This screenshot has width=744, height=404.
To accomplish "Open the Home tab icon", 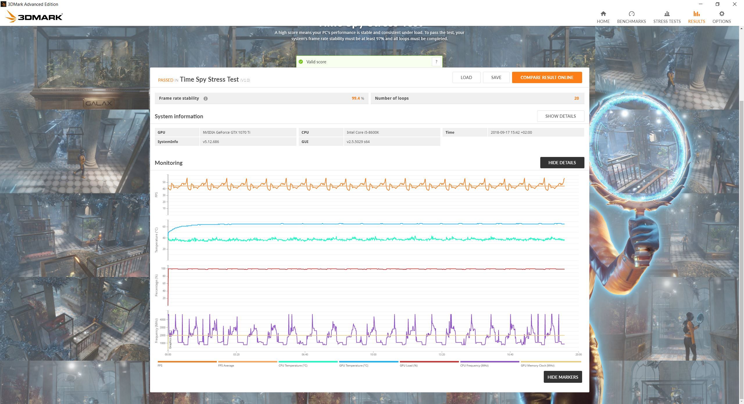I will 603,14.
